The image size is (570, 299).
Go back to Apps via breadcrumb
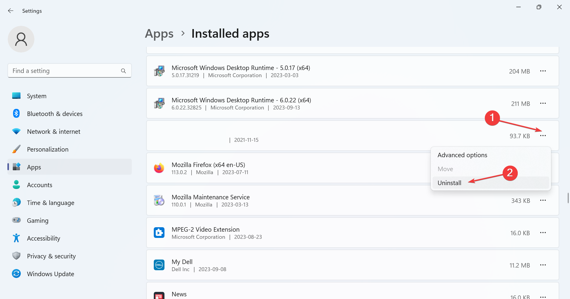click(x=159, y=34)
